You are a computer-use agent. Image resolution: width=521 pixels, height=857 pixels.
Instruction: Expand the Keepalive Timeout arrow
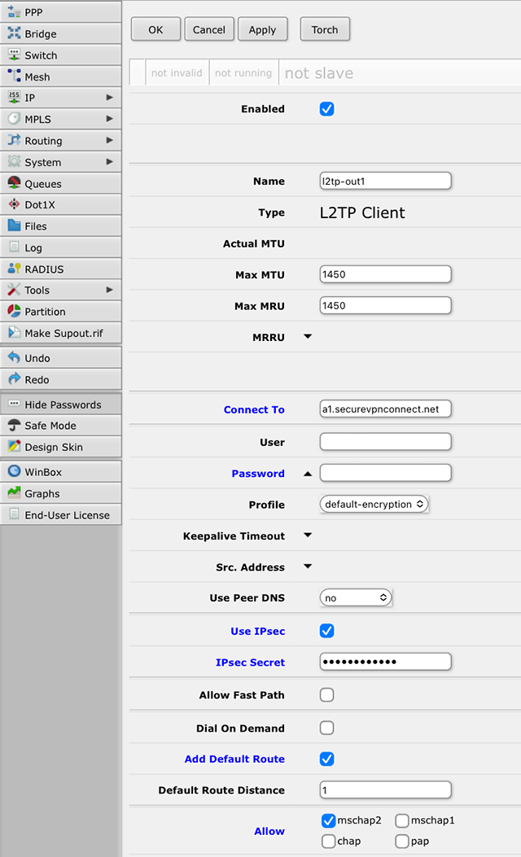click(308, 535)
